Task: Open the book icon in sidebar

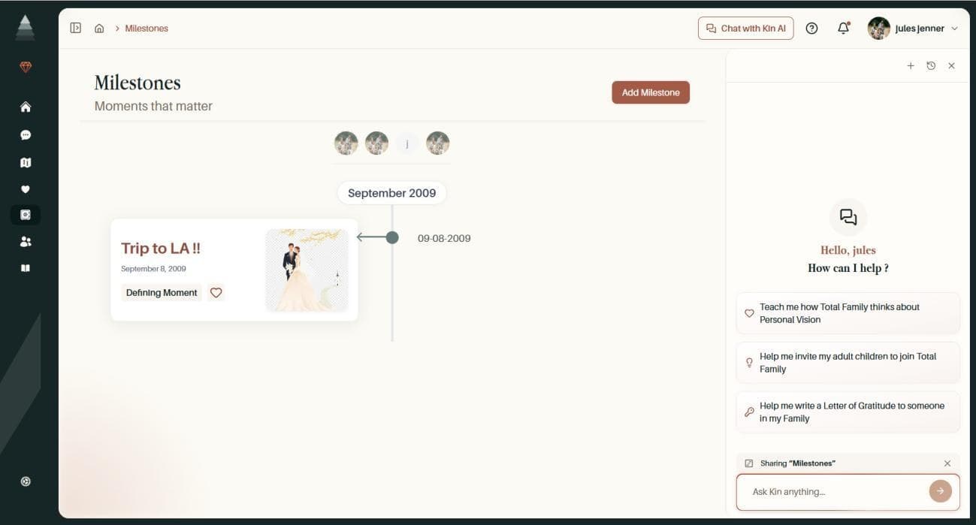Action: (26, 268)
